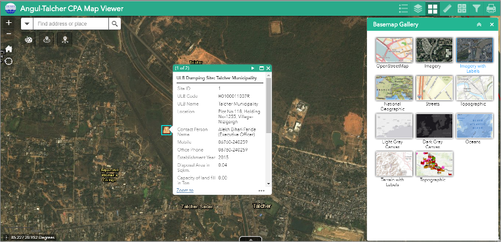501x242 pixels.
Task: Open search source dropdown arrow
Action: [x=27, y=24]
